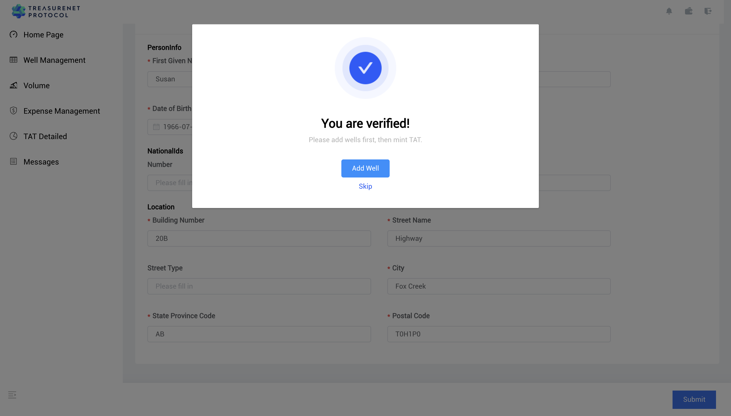Click the Street Type input field
Image resolution: width=731 pixels, height=416 pixels.
point(259,286)
